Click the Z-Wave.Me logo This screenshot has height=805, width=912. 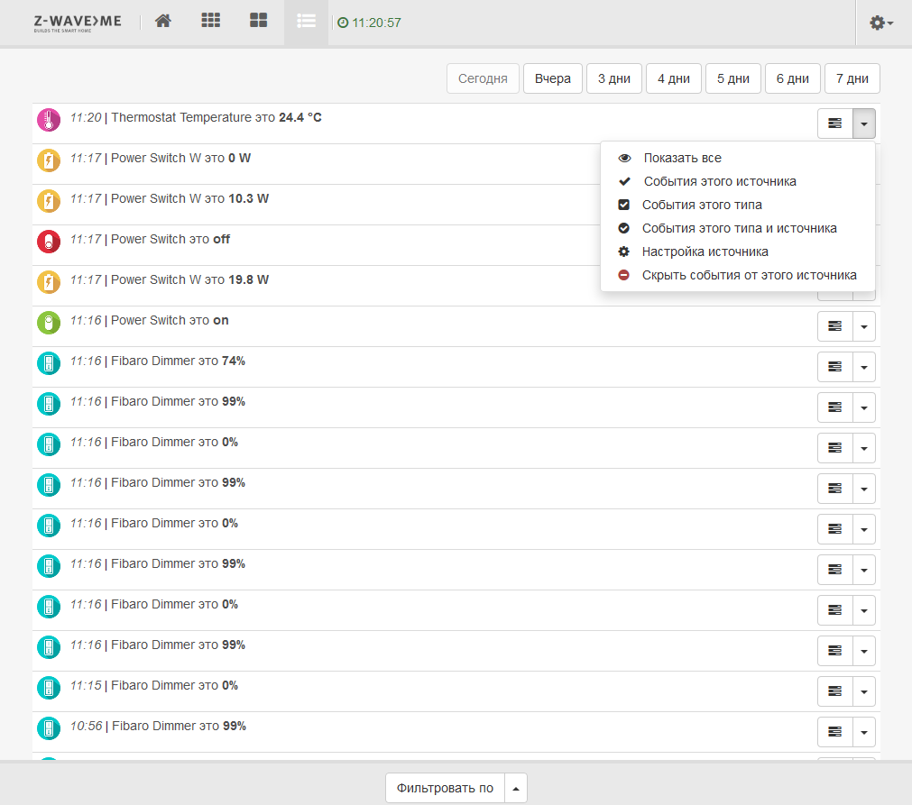click(x=78, y=23)
